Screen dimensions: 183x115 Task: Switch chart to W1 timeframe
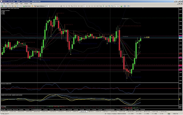tap(95, 6)
